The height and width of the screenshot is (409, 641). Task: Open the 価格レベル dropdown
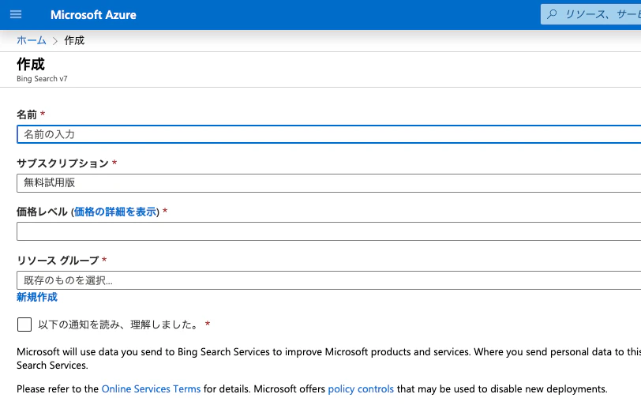click(328, 231)
